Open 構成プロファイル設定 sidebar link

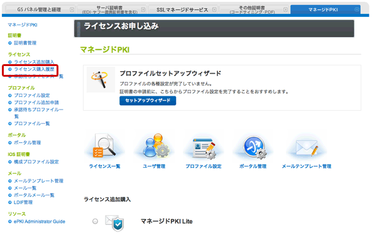(36, 162)
